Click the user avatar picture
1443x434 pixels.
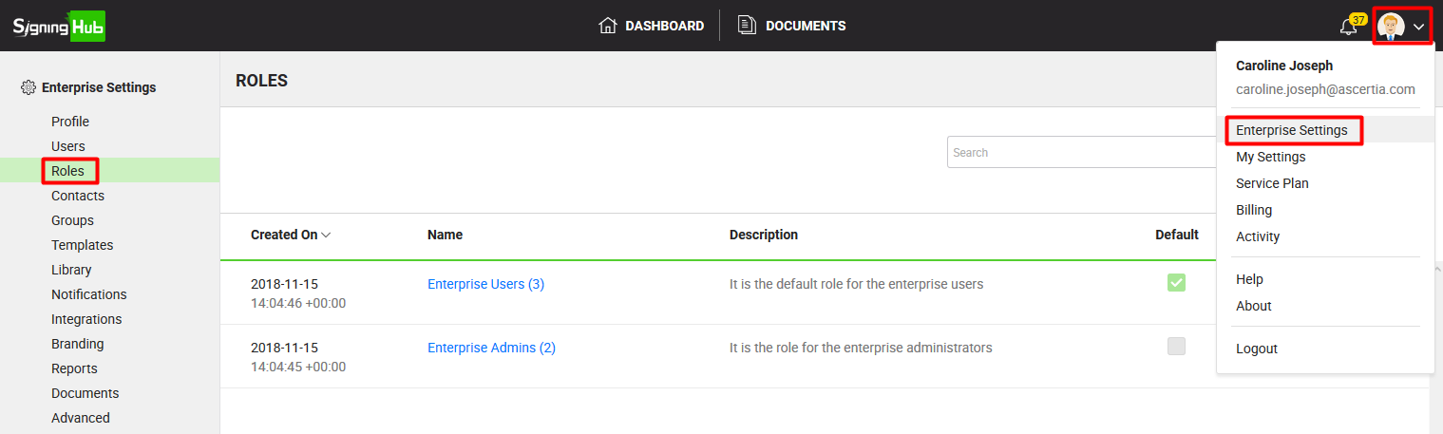(1391, 27)
